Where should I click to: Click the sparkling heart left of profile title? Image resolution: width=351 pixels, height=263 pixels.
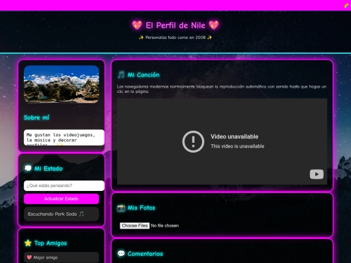[x=137, y=25]
